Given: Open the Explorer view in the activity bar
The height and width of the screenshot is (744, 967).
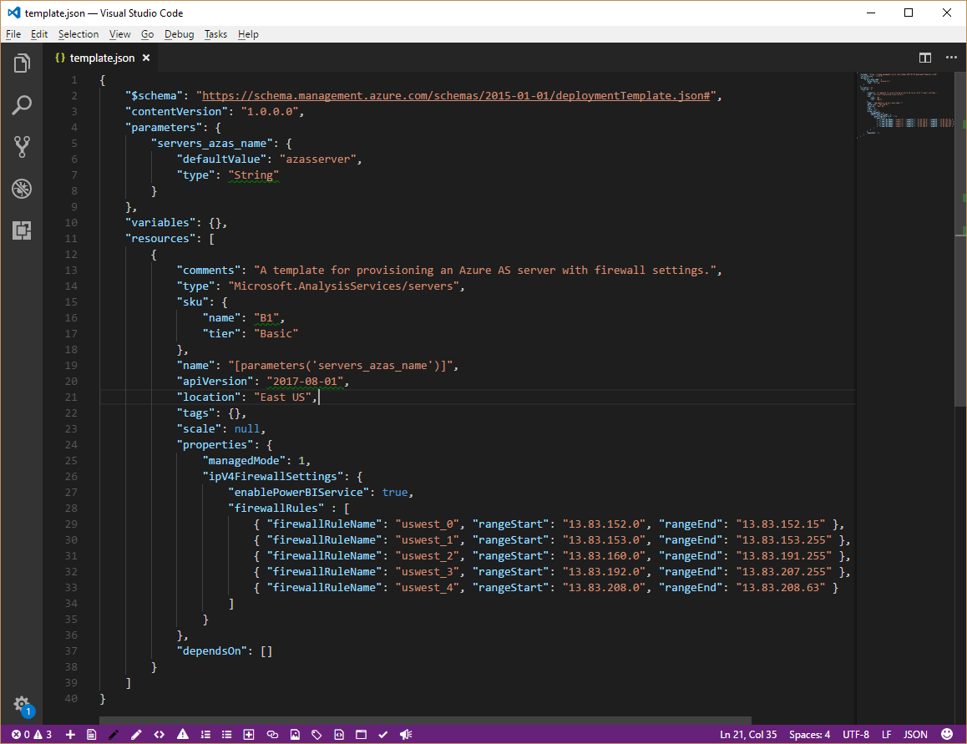Looking at the screenshot, I should 22,63.
